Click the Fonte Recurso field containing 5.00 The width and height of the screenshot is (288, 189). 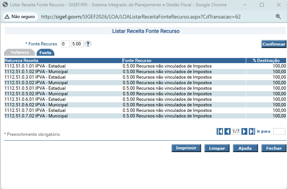[77, 44]
